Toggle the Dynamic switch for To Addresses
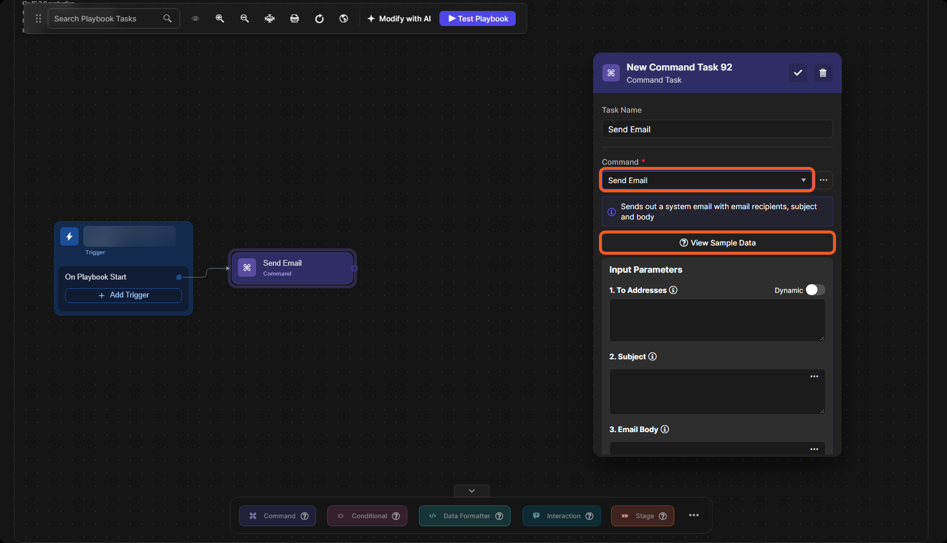947x543 pixels. coord(815,290)
